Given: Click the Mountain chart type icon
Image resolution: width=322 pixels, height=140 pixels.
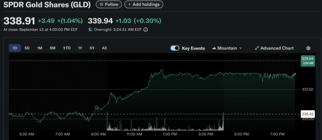Looking at the screenshot, I should tap(214, 48).
